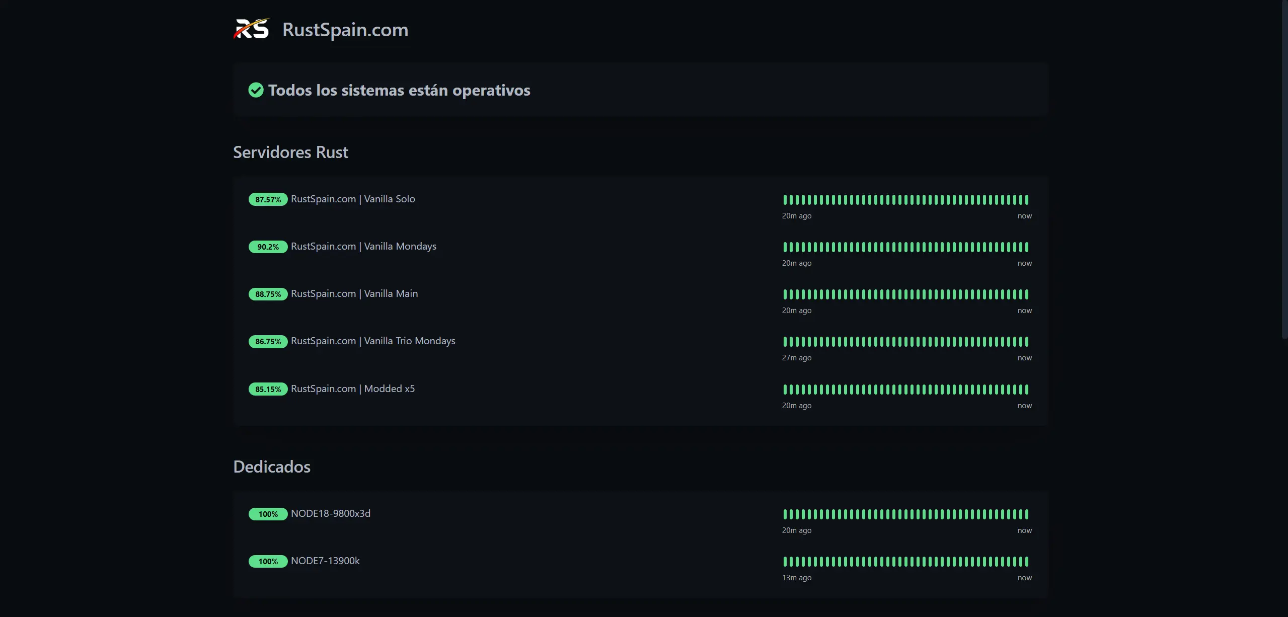Click the RustSpain.com header title
Image resolution: width=1288 pixels, height=617 pixels.
(x=345, y=30)
